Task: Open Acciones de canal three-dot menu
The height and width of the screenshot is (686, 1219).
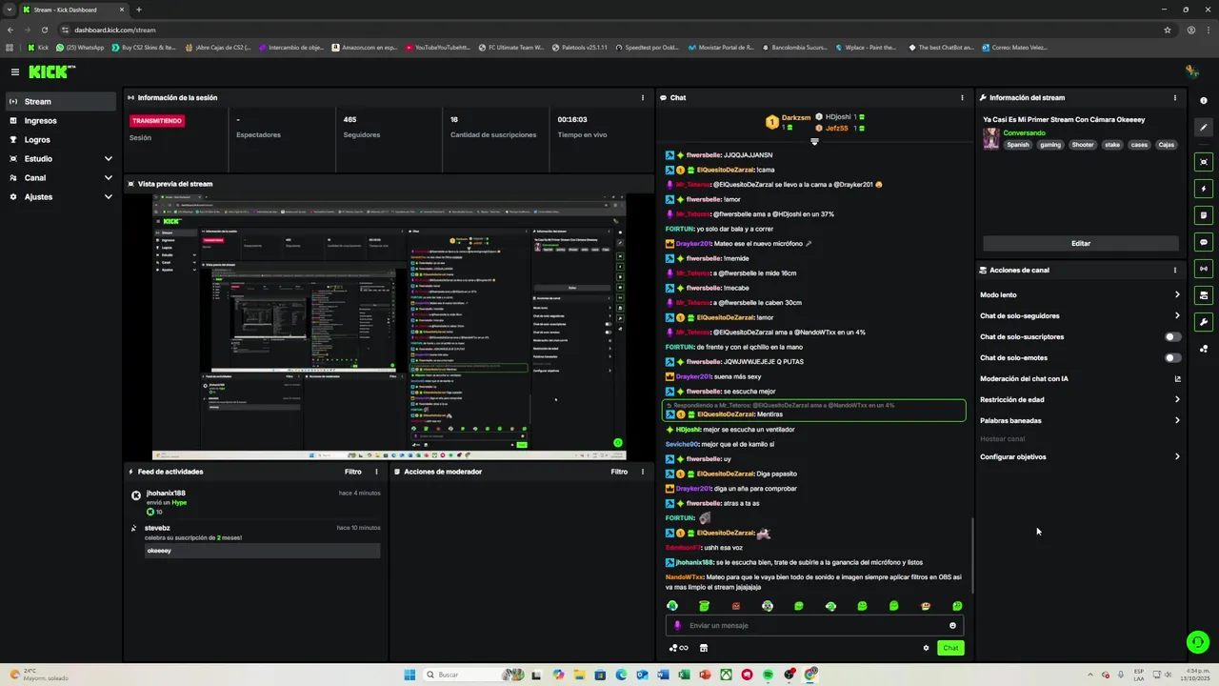Action: point(1174,270)
